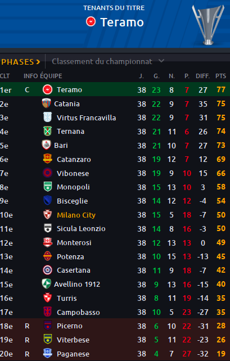Sort table by the DIFF. column header
Viewport: 230px width, 361px height.
[x=202, y=76]
